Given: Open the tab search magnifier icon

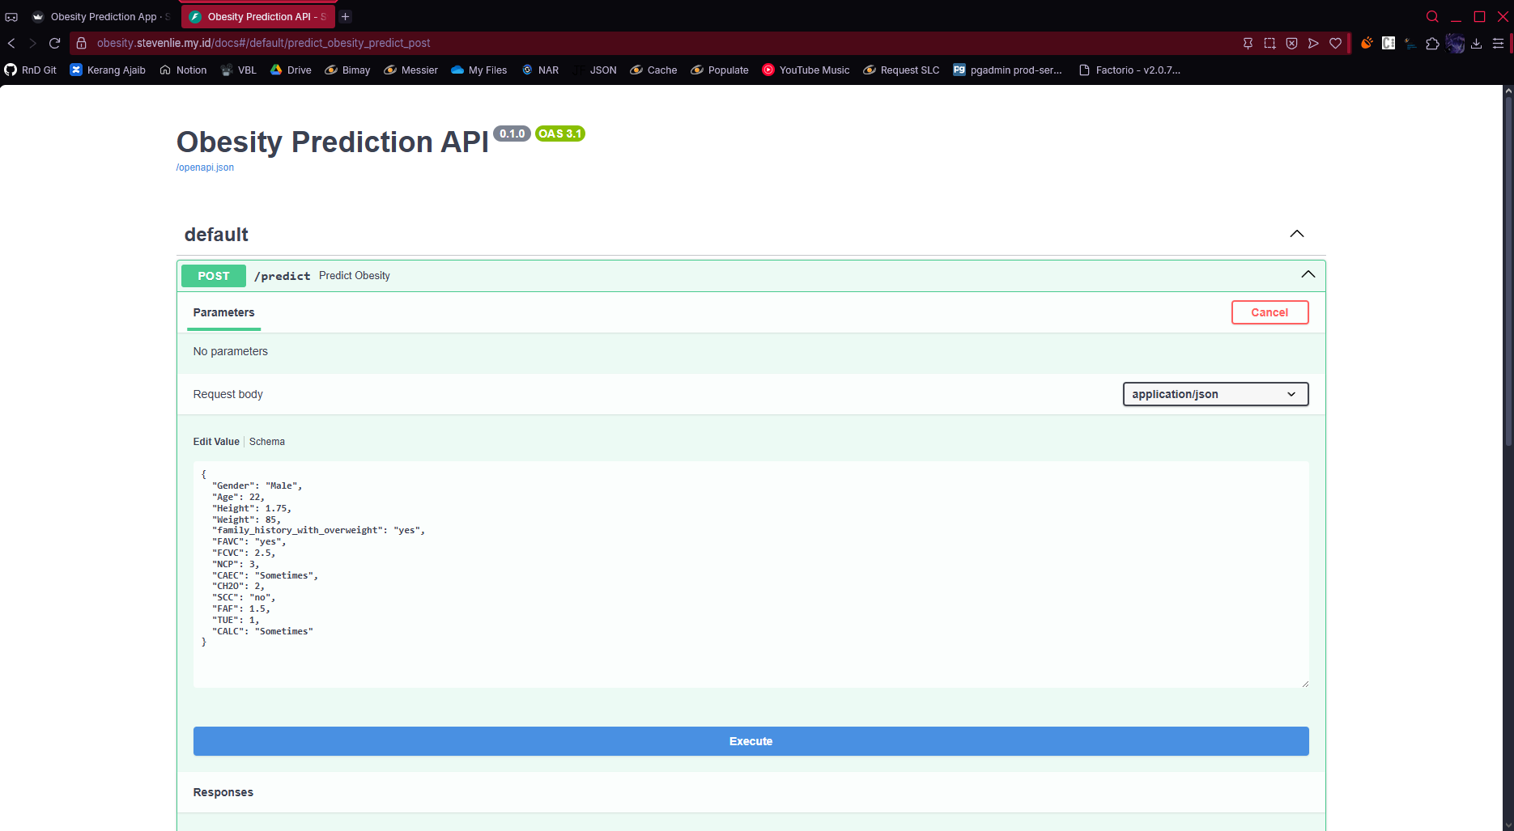Looking at the screenshot, I should pos(1432,16).
